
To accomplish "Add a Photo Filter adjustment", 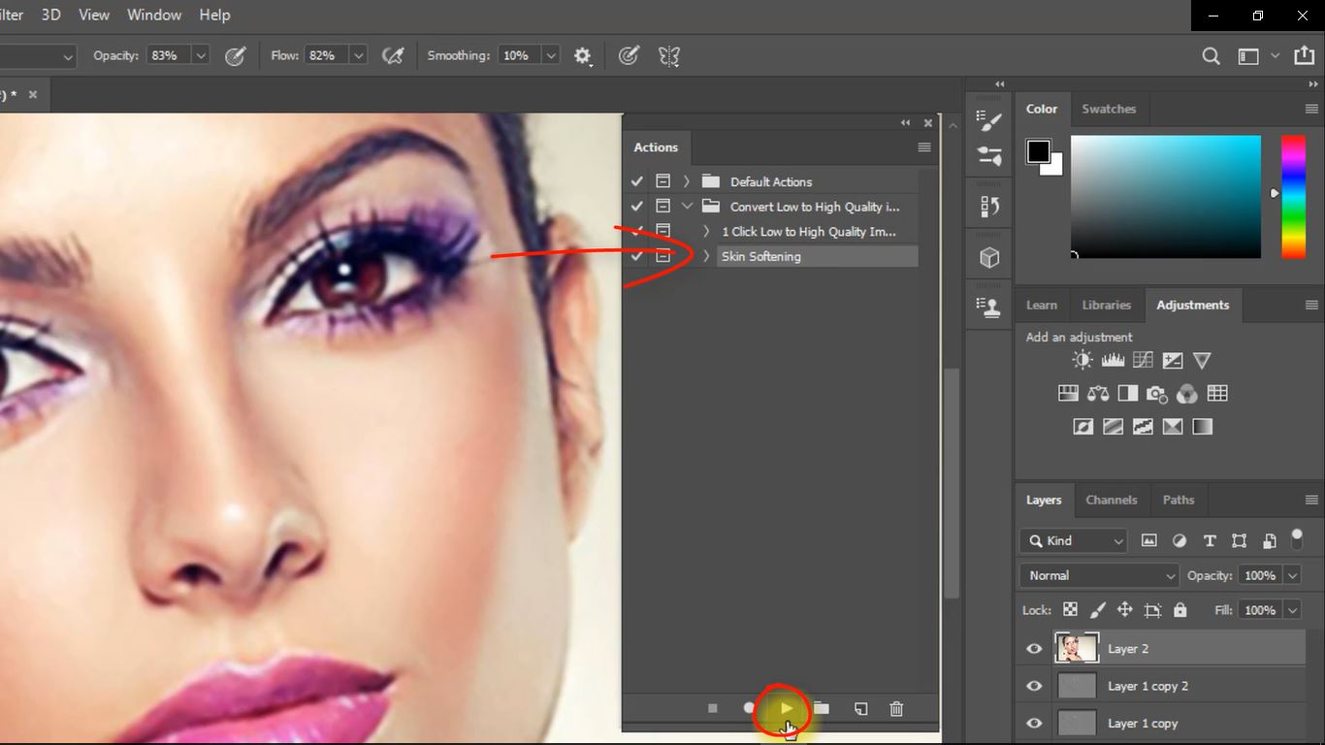I will [1156, 394].
